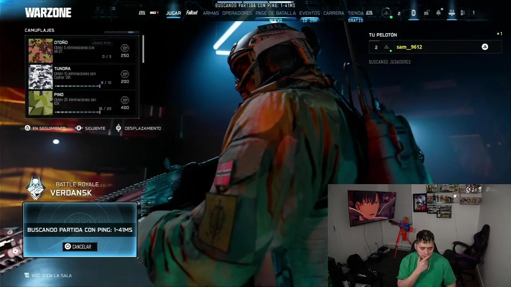Image resolution: width=511 pixels, height=287 pixels.
Task: Open the notifications bell icon
Action: pyautogui.click(x=438, y=13)
